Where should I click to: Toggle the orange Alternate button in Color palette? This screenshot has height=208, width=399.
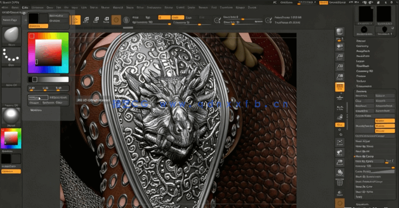coord(38,26)
